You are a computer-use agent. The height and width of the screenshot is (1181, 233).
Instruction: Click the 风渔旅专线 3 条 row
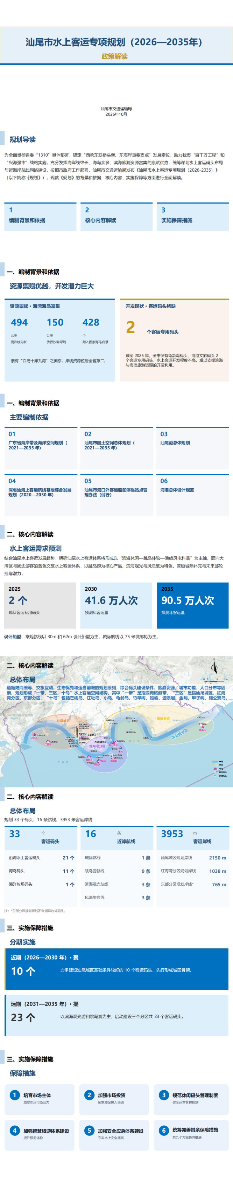[117, 898]
